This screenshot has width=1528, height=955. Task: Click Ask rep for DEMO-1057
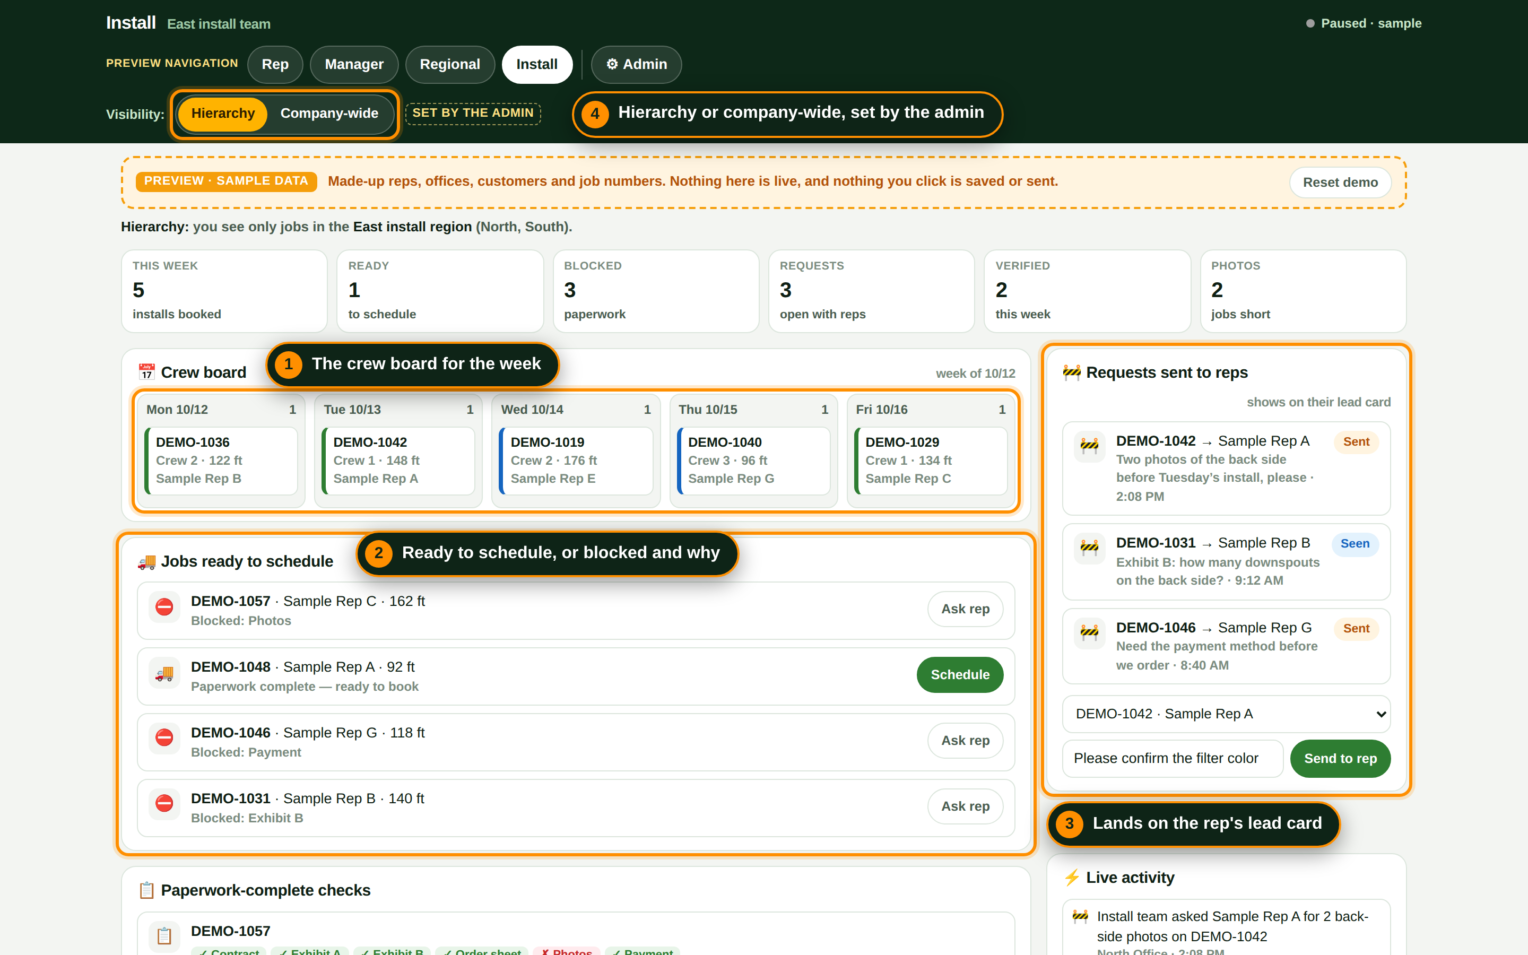(966, 609)
